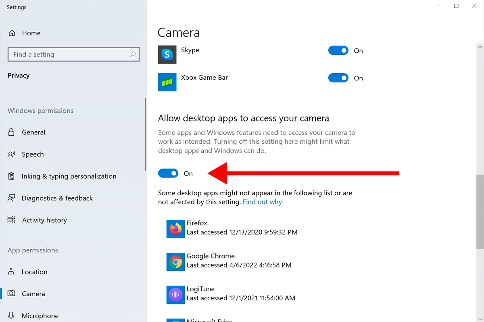
Task: Click the 'Camera' page title
Action: [179, 32]
